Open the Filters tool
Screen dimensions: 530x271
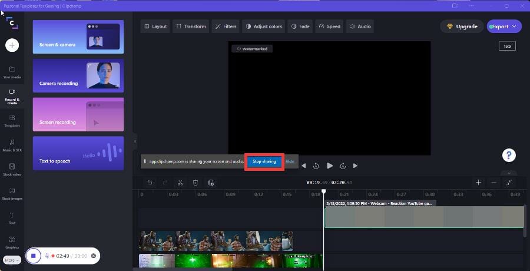tap(226, 27)
